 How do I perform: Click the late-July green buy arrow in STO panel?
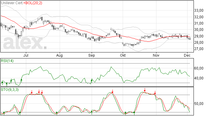[x=57, y=113]
